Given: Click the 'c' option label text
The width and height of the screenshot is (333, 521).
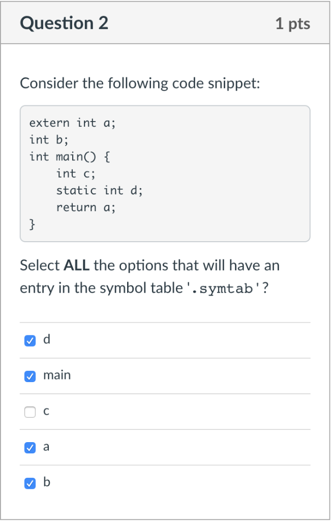Looking at the screenshot, I should [46, 411].
